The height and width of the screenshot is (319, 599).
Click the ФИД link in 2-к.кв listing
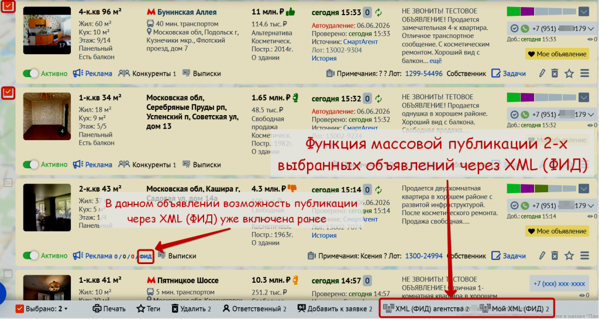pyautogui.click(x=146, y=256)
